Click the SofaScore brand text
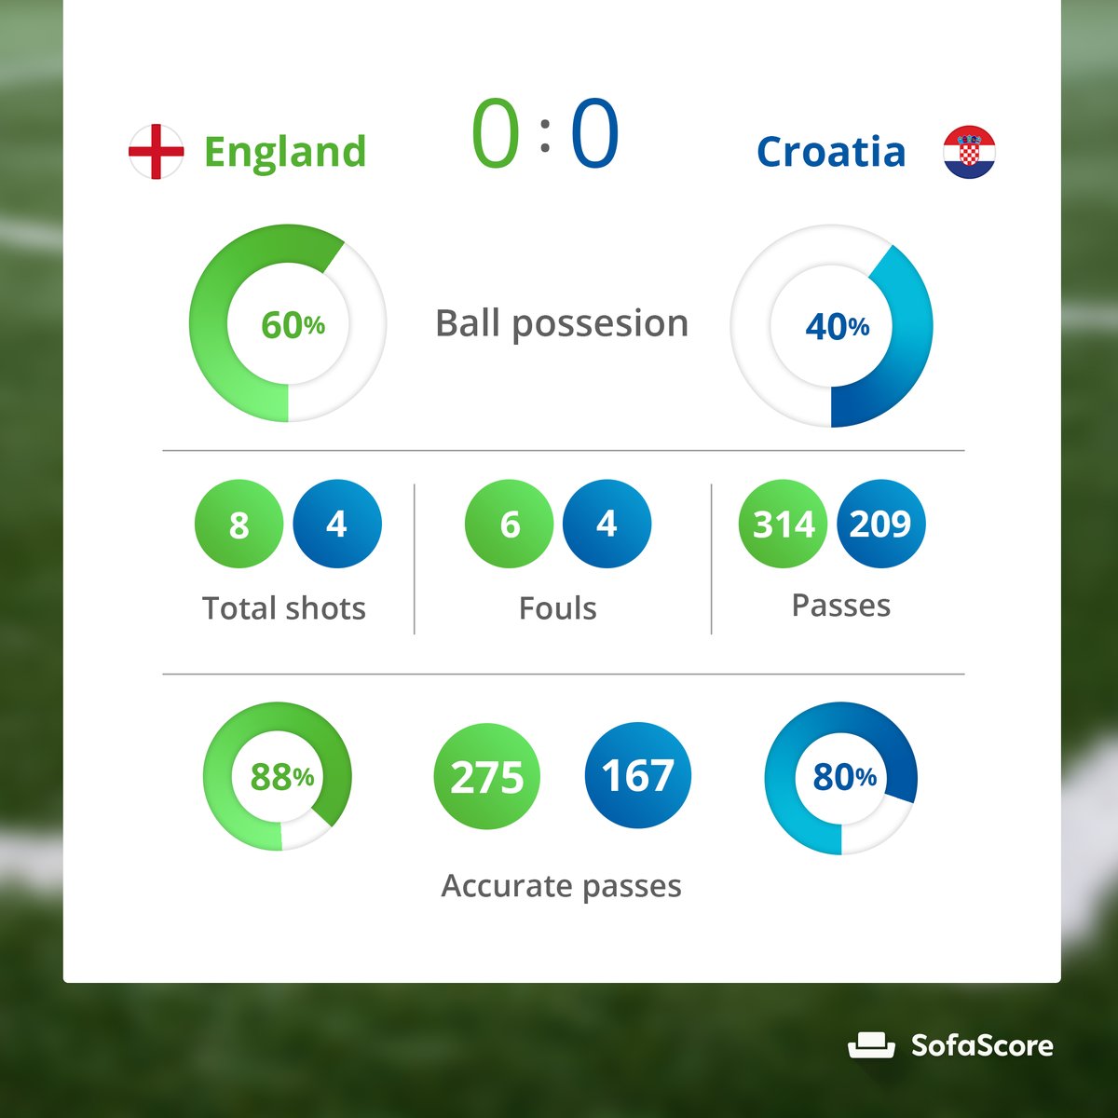Image resolution: width=1118 pixels, height=1118 pixels. 982,1045
